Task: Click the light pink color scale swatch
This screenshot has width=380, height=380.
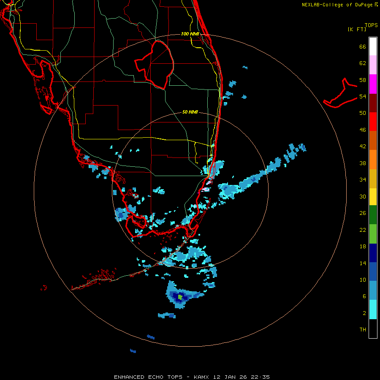Action: (x=373, y=65)
